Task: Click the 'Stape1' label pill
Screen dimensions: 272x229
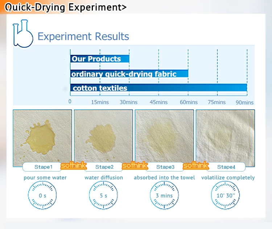Action: tap(42, 167)
